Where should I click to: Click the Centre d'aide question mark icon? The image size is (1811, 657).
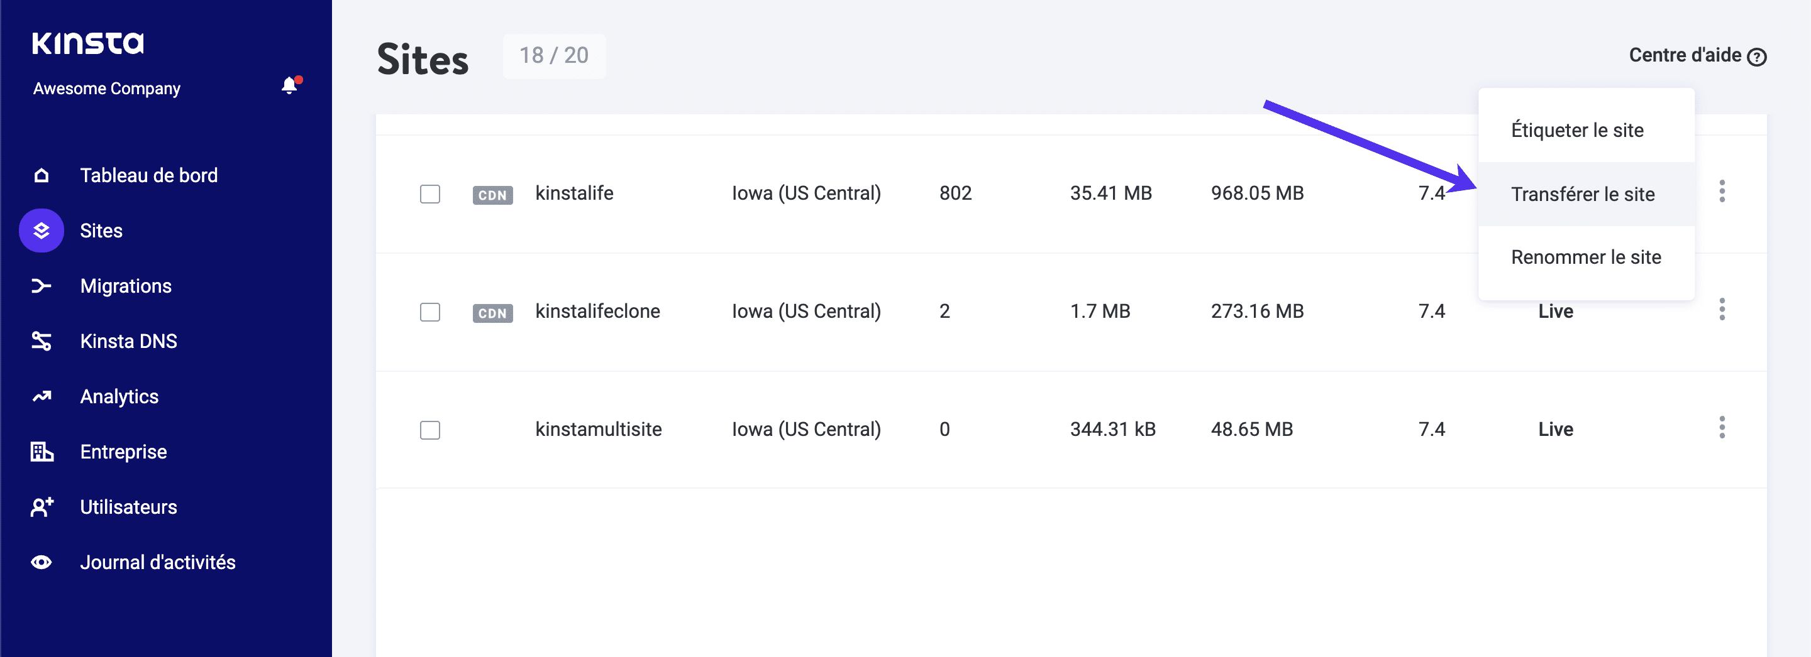[1756, 57]
